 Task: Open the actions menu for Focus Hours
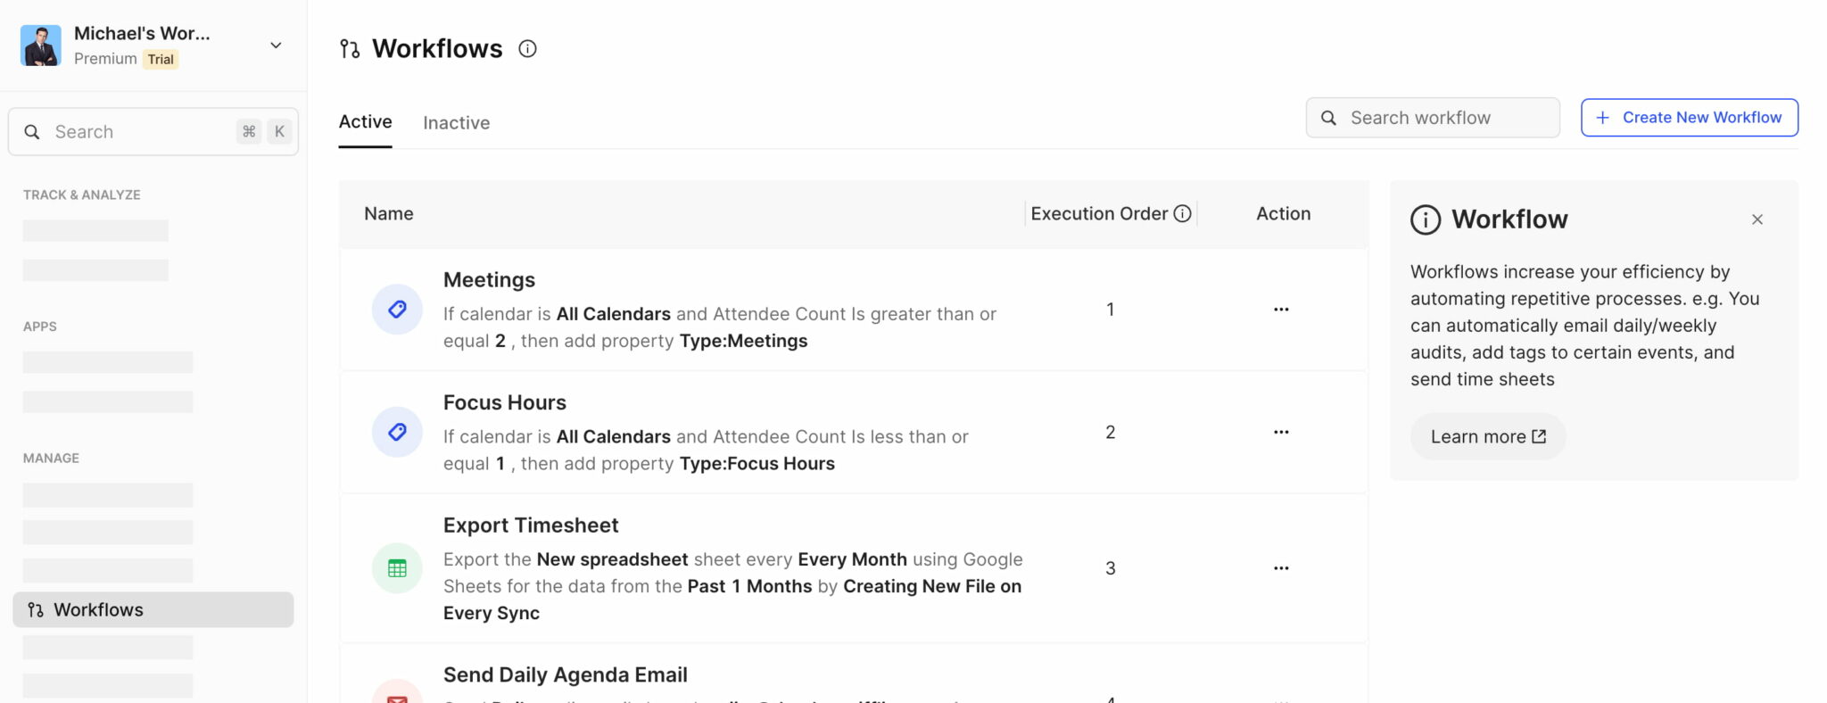click(x=1281, y=432)
